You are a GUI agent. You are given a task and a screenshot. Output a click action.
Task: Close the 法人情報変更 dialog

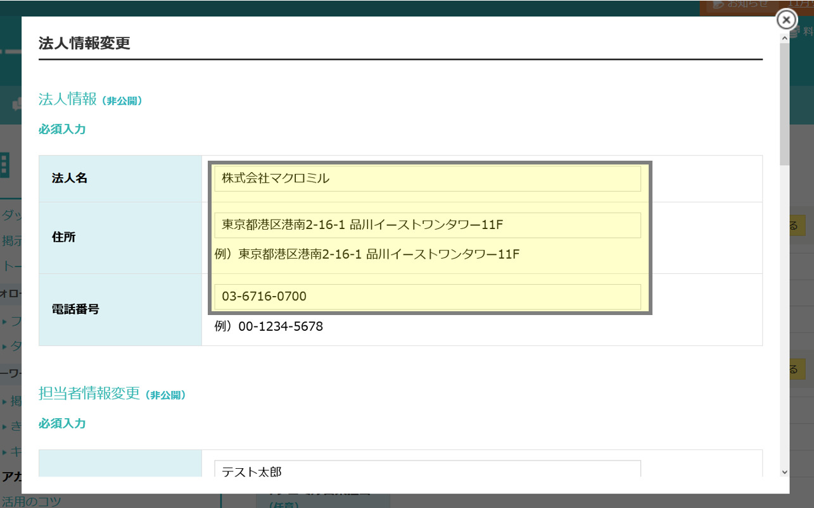pyautogui.click(x=786, y=20)
